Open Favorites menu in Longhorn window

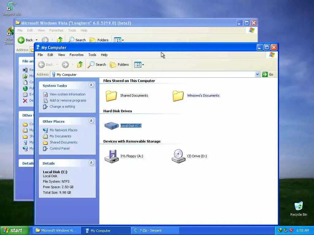[56, 30]
